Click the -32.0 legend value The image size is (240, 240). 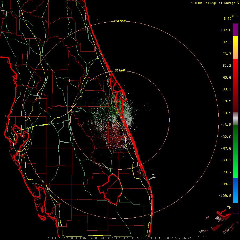click(226, 137)
